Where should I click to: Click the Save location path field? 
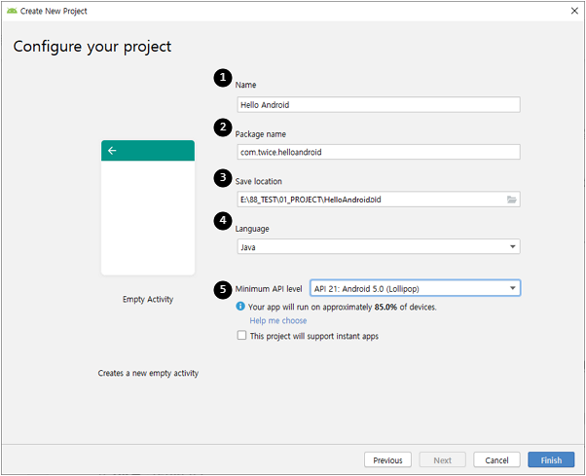tap(368, 200)
